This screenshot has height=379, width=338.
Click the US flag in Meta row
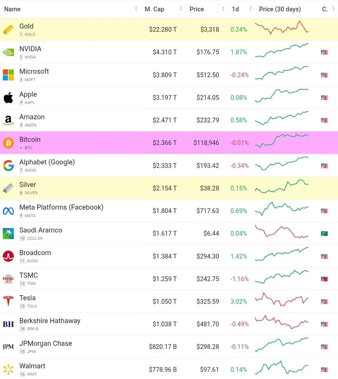click(x=324, y=211)
